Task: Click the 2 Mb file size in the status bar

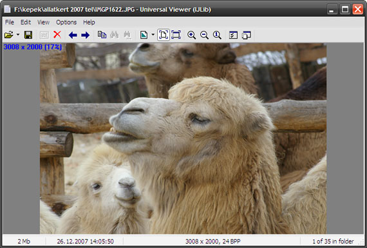Action: click(x=24, y=241)
